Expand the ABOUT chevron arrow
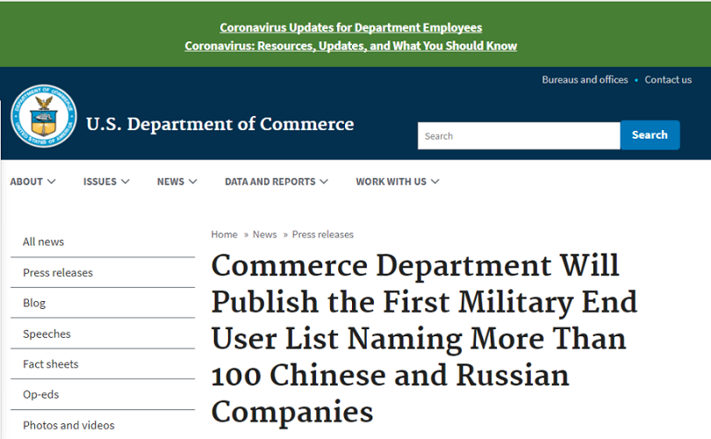The height and width of the screenshot is (439, 711). tap(51, 182)
